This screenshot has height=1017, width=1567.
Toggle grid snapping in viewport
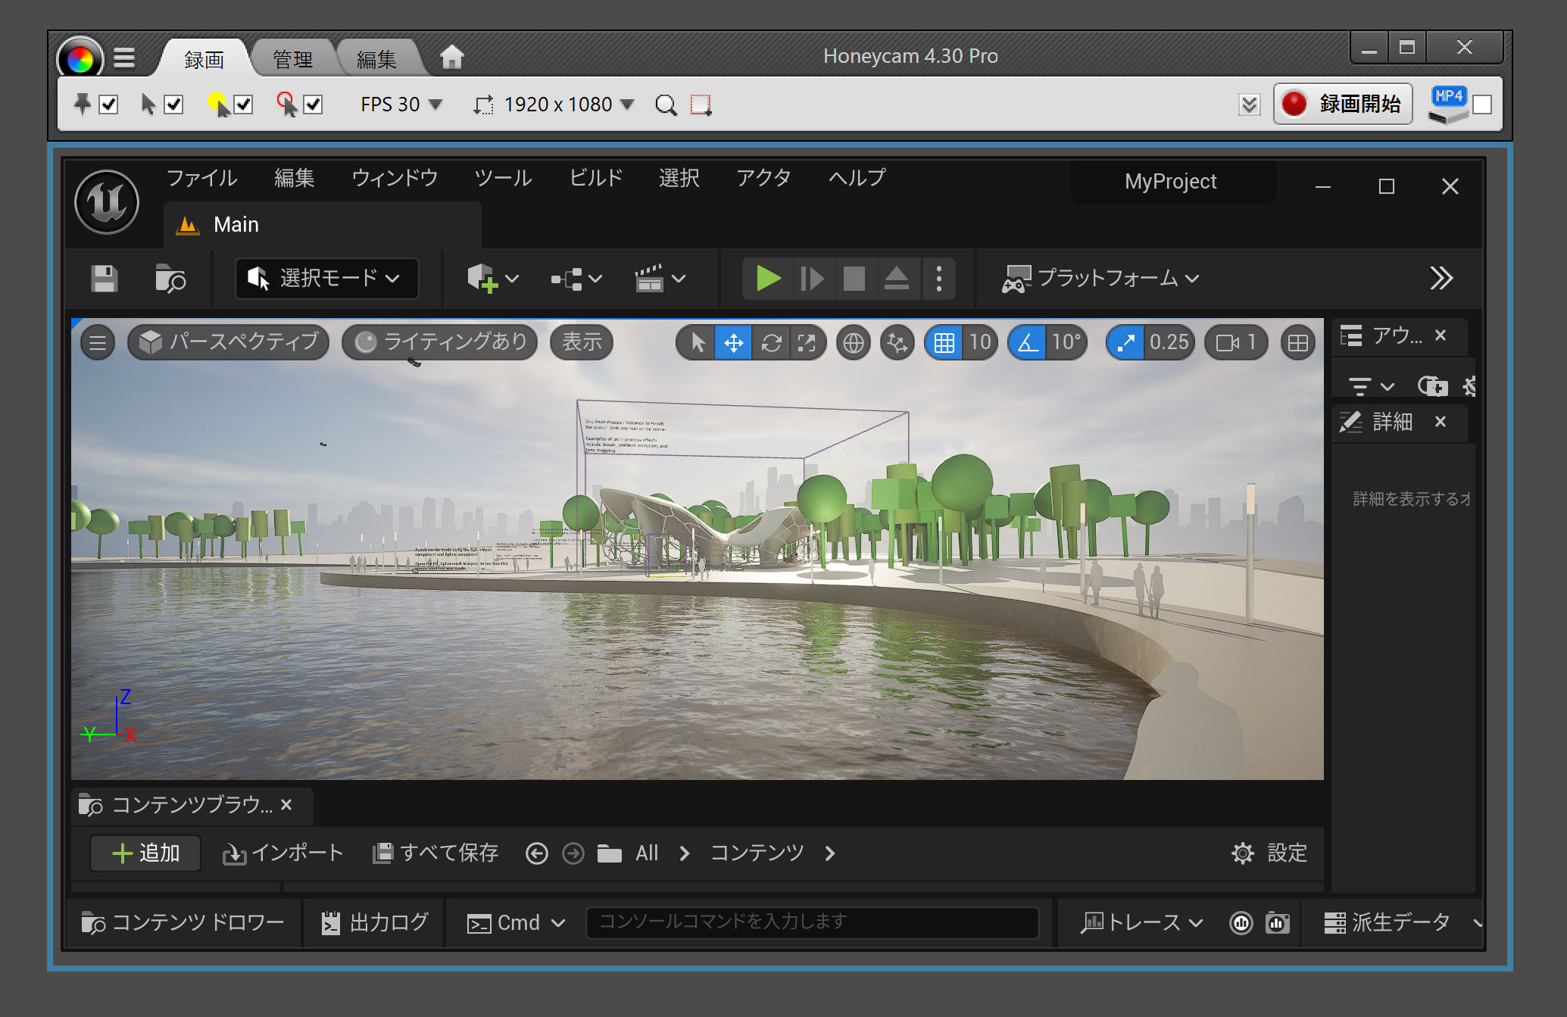944,343
